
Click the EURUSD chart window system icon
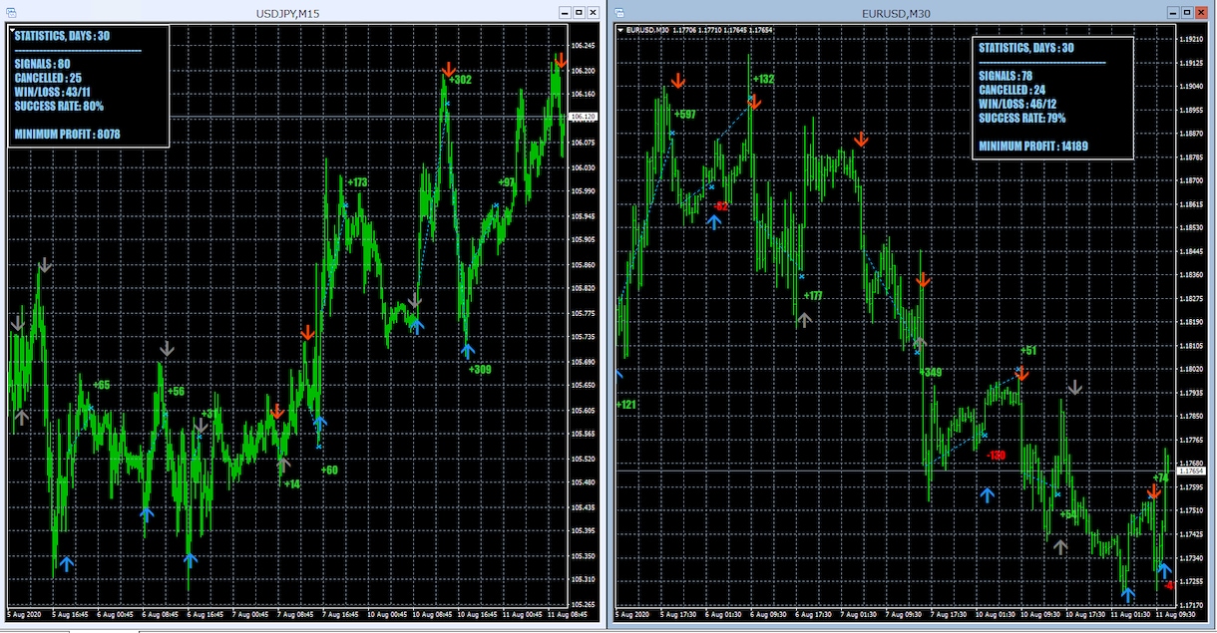[x=619, y=12]
